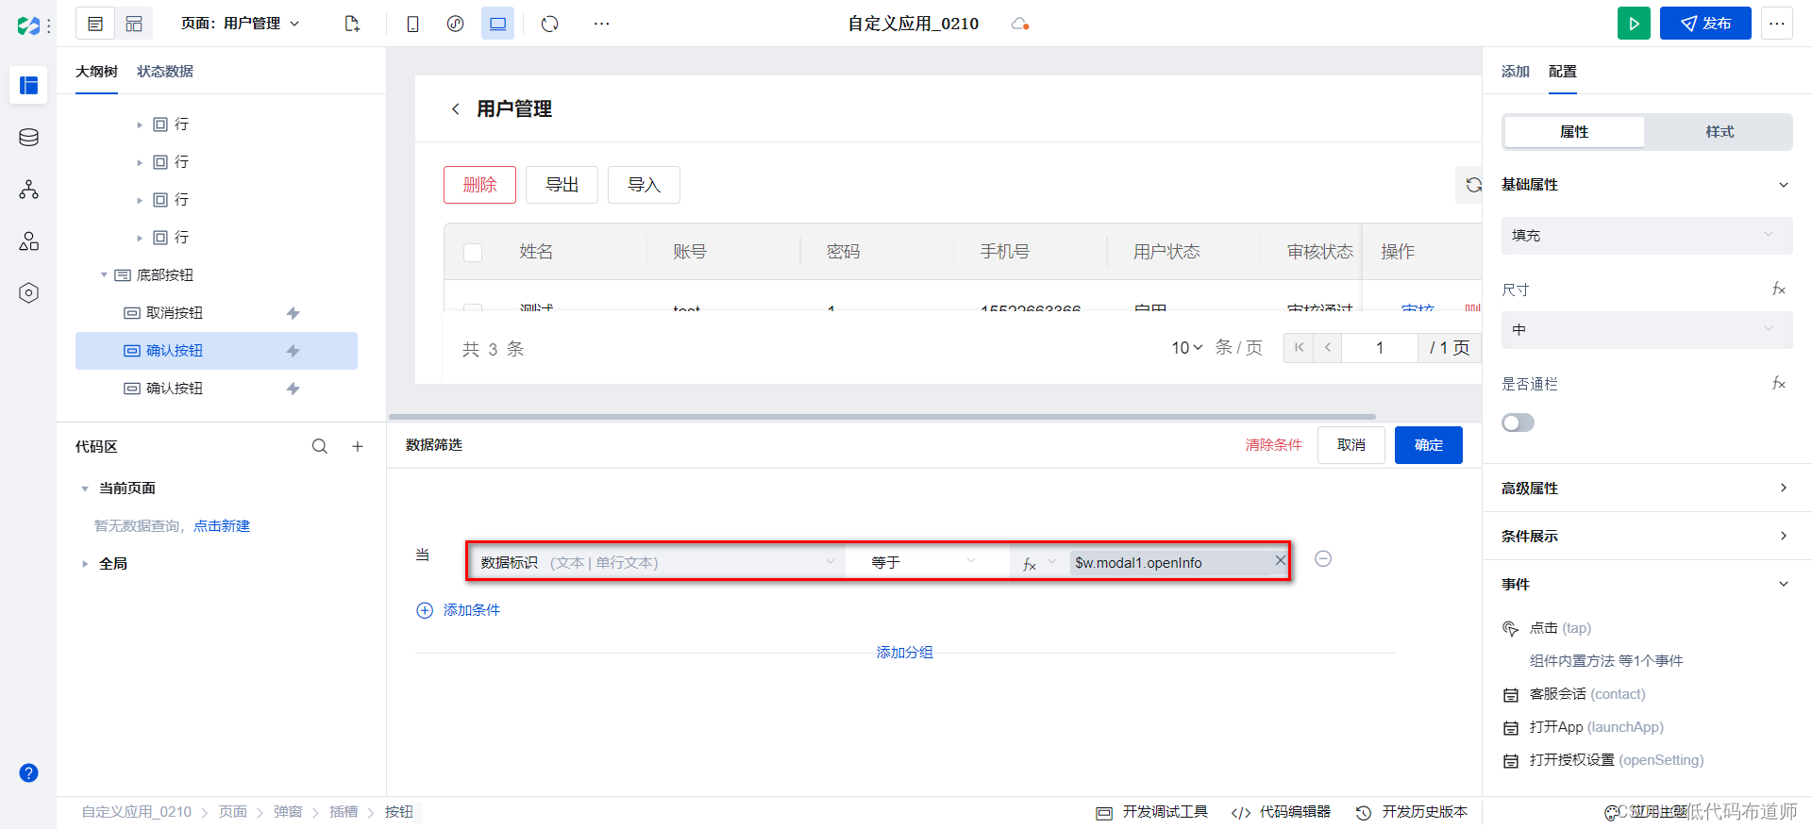Expand the 高级属性 section
Screen dimensions: 1812x829
pos(1647,488)
